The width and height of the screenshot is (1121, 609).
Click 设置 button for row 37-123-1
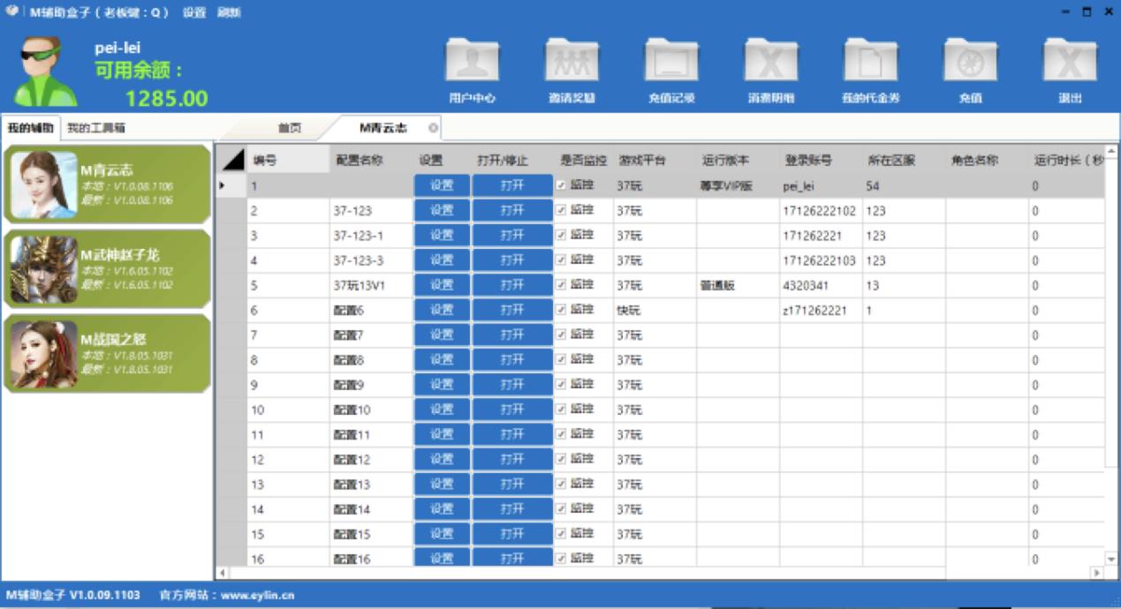tap(442, 236)
